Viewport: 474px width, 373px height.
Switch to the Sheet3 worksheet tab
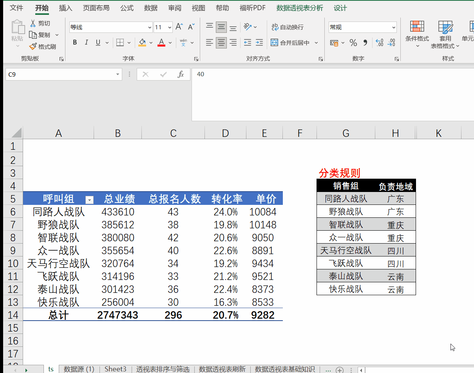(115, 369)
